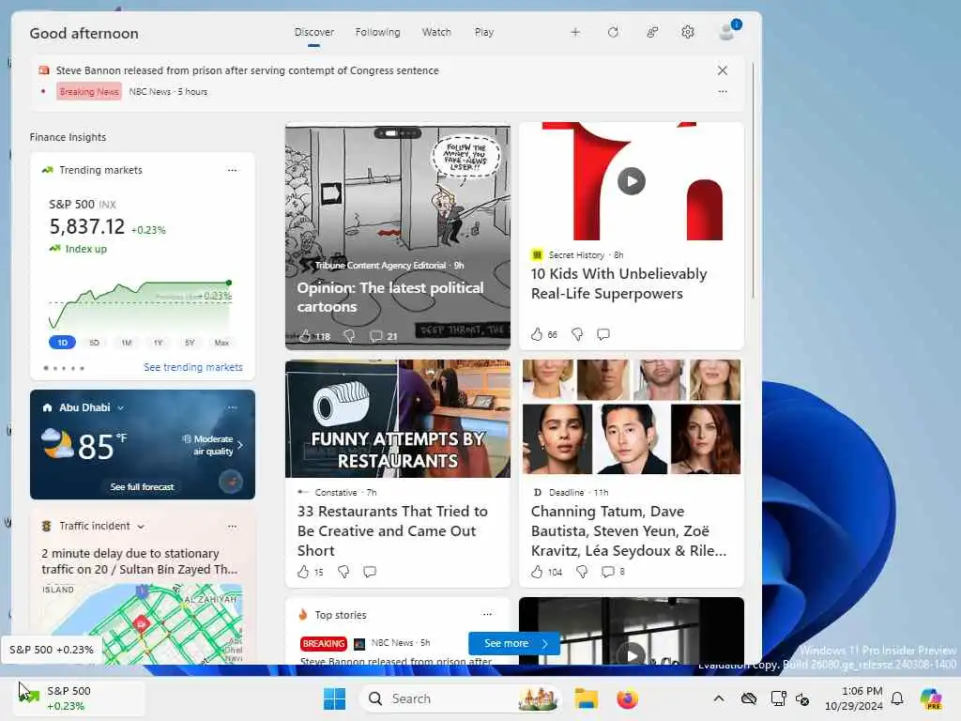This screenshot has height=721, width=961.
Task: Open Moderate air quality details arrow
Action: 240,445
